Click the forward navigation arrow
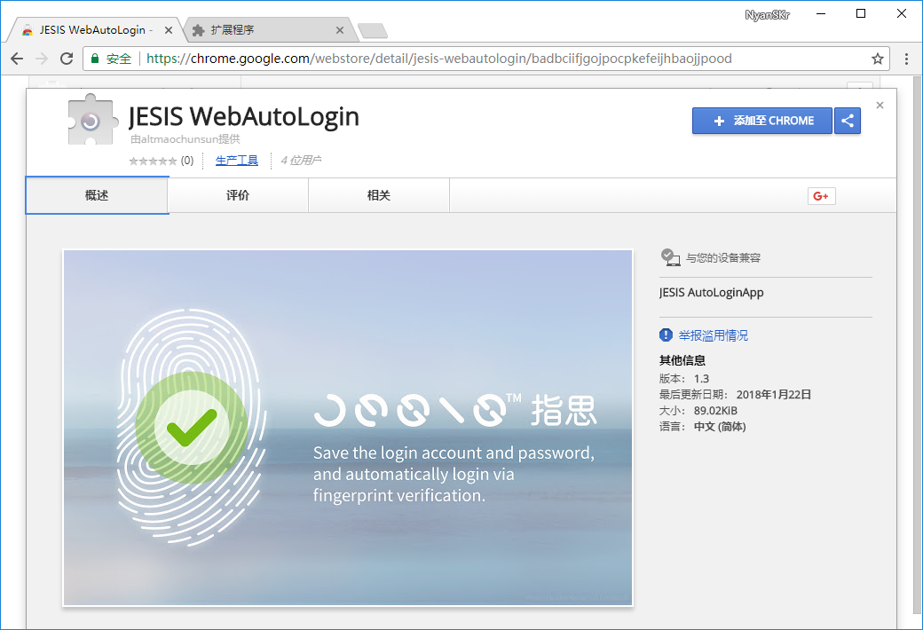Viewport: 923px width, 630px height. 42,59
